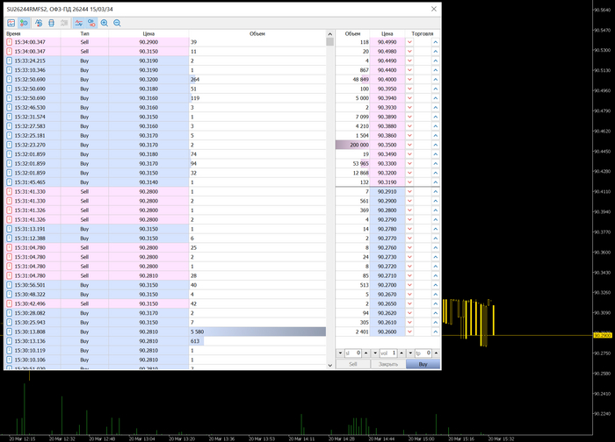Click the 613 volume bar at 15:30:13.136
This screenshot has height=442, width=615.
(197, 341)
